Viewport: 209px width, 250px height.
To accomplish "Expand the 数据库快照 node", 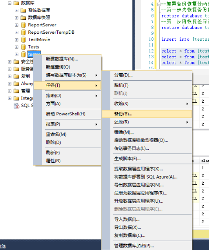I will (17, 18).
